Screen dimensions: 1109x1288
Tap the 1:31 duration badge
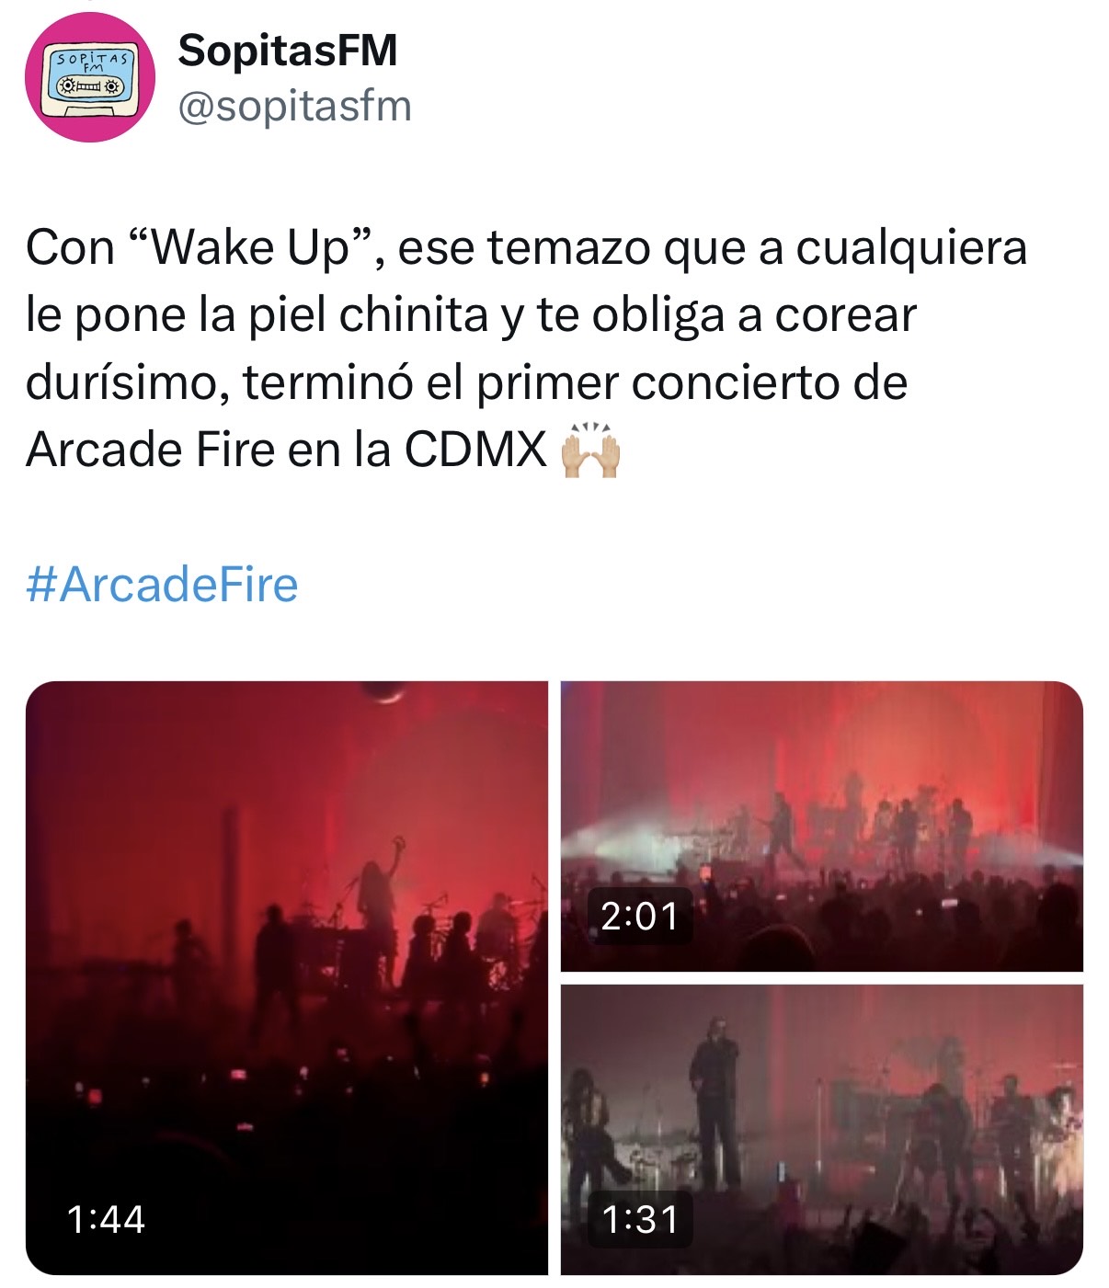(x=639, y=1219)
